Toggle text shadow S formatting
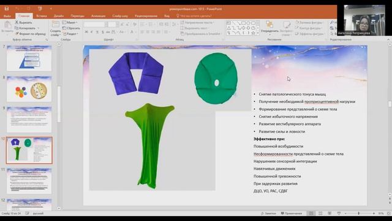The width and height of the screenshot is (392, 221). coord(102,32)
